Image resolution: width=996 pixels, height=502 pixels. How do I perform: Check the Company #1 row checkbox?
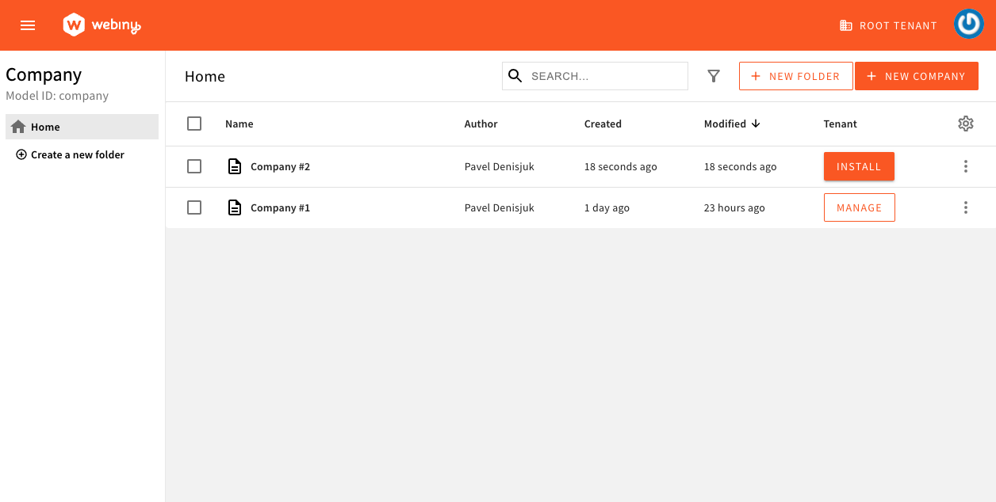[x=194, y=207]
